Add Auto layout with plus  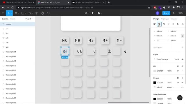pyautogui.click(x=183, y=47)
